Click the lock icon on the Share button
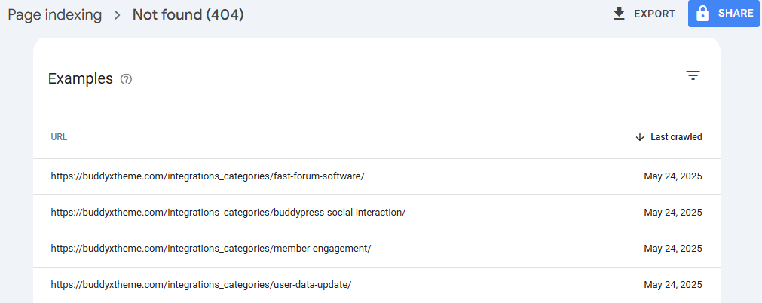The width and height of the screenshot is (762, 303). tap(702, 14)
